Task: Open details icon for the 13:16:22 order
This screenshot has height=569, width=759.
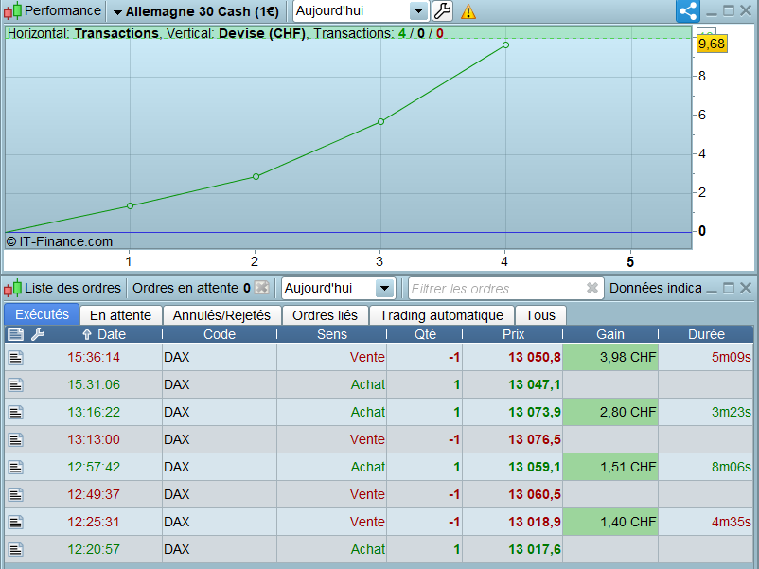Action: pyautogui.click(x=15, y=412)
